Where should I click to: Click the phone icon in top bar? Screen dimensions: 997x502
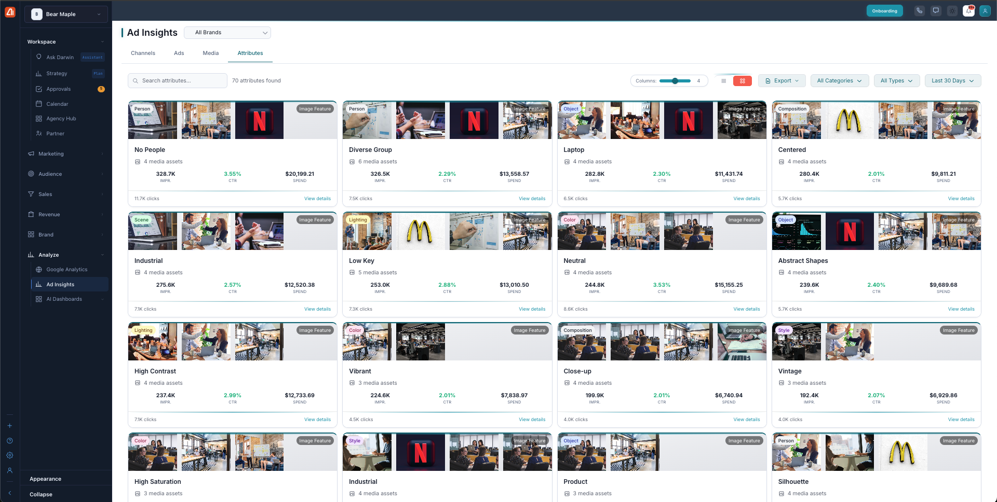pos(920,11)
